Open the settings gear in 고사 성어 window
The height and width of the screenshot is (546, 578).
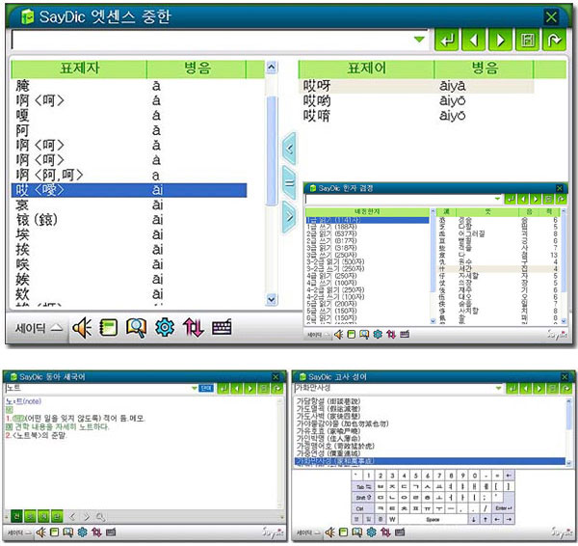(371, 532)
